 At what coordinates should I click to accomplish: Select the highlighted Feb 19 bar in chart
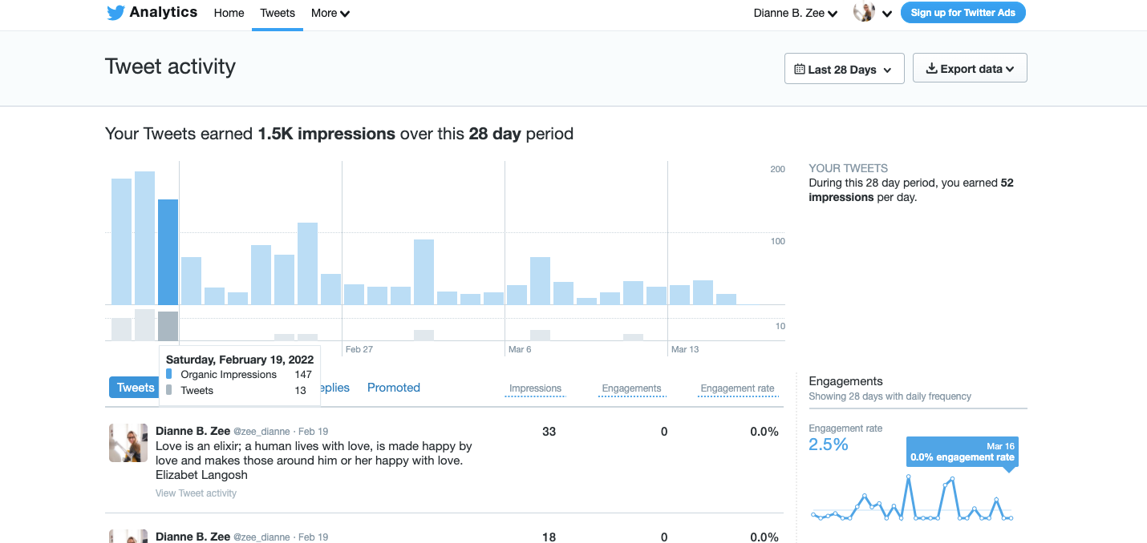coord(168,252)
